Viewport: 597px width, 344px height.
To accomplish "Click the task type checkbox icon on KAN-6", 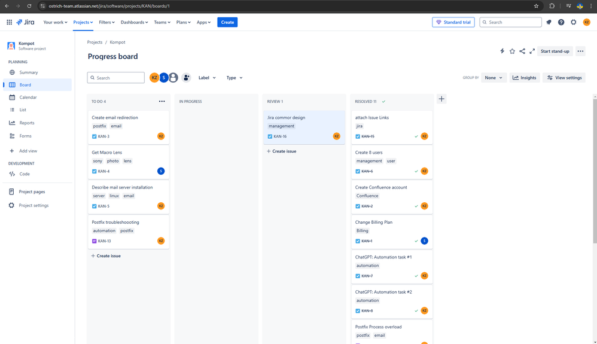I will (x=358, y=172).
